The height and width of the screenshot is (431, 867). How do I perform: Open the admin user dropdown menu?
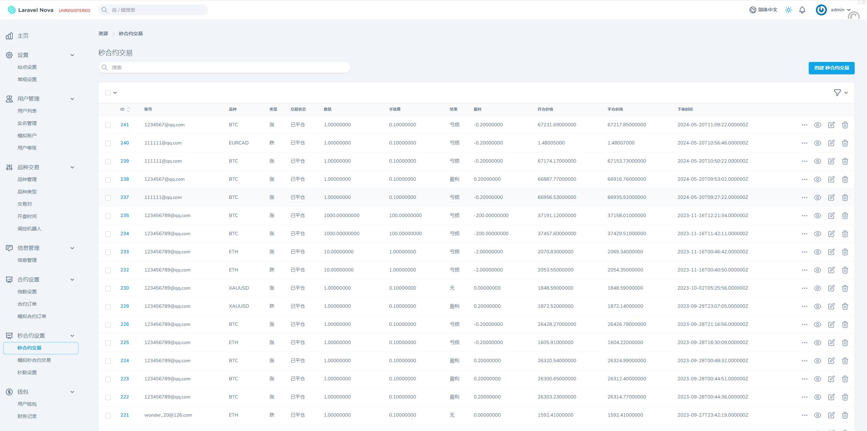pos(837,10)
